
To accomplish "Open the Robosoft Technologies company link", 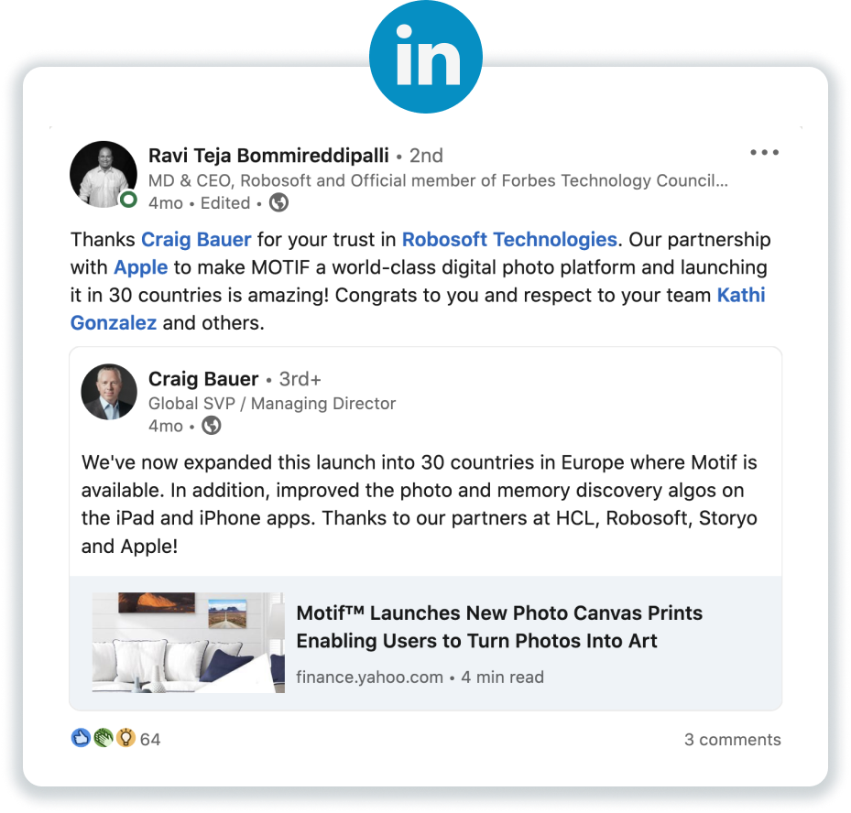I will tap(509, 239).
